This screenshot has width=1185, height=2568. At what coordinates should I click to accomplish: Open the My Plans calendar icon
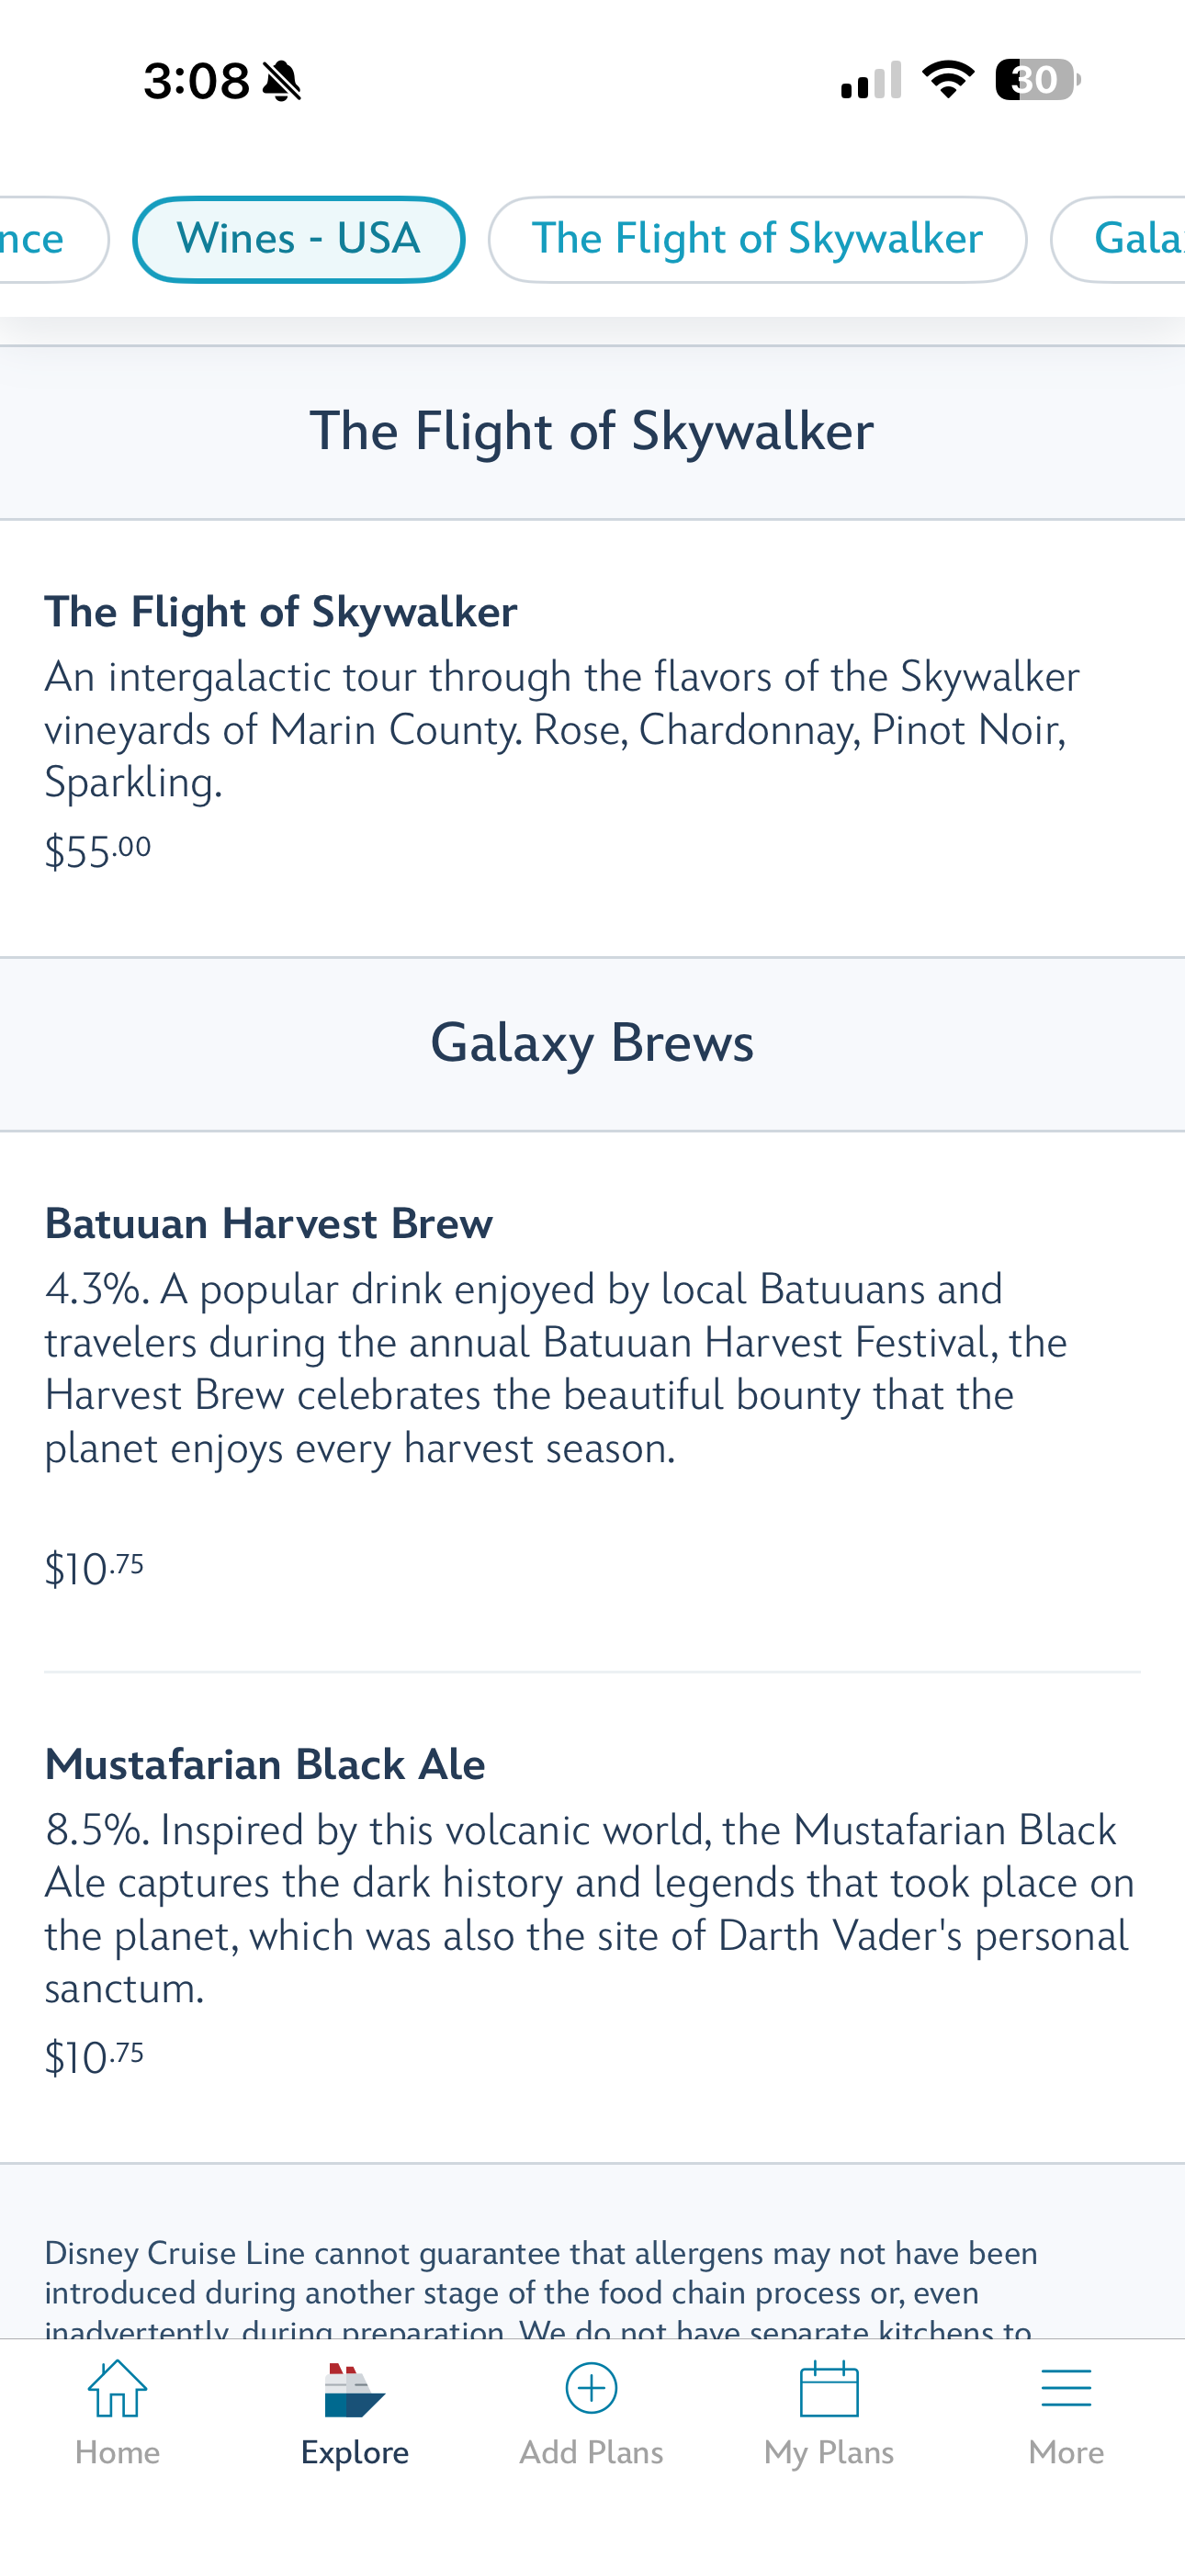829,2389
